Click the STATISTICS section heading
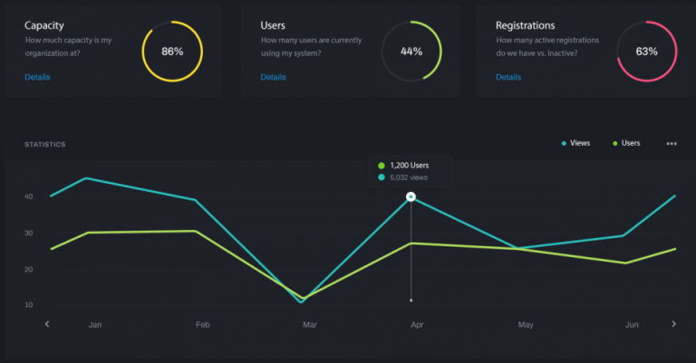 coord(44,145)
